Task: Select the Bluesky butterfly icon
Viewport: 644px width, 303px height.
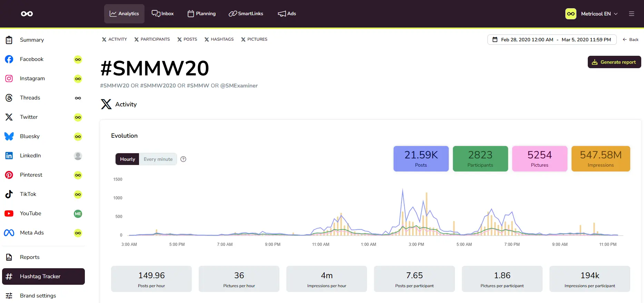Action: 9,136
